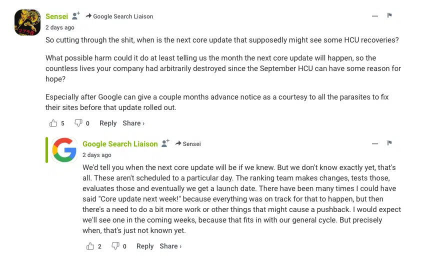Image resolution: width=446 pixels, height=259 pixels.
Task: Downvote Google Search Liaison's reply
Action: tap(115, 246)
